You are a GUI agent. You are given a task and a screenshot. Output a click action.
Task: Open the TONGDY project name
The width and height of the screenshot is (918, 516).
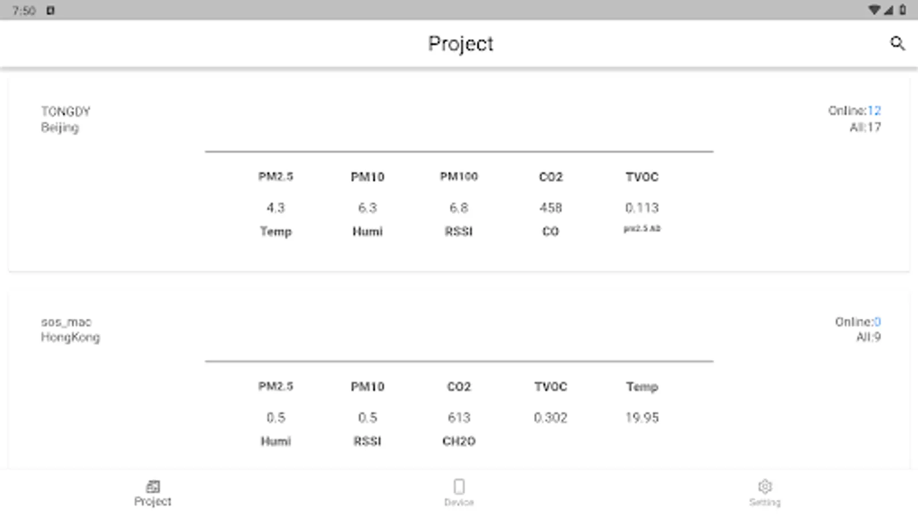click(65, 111)
